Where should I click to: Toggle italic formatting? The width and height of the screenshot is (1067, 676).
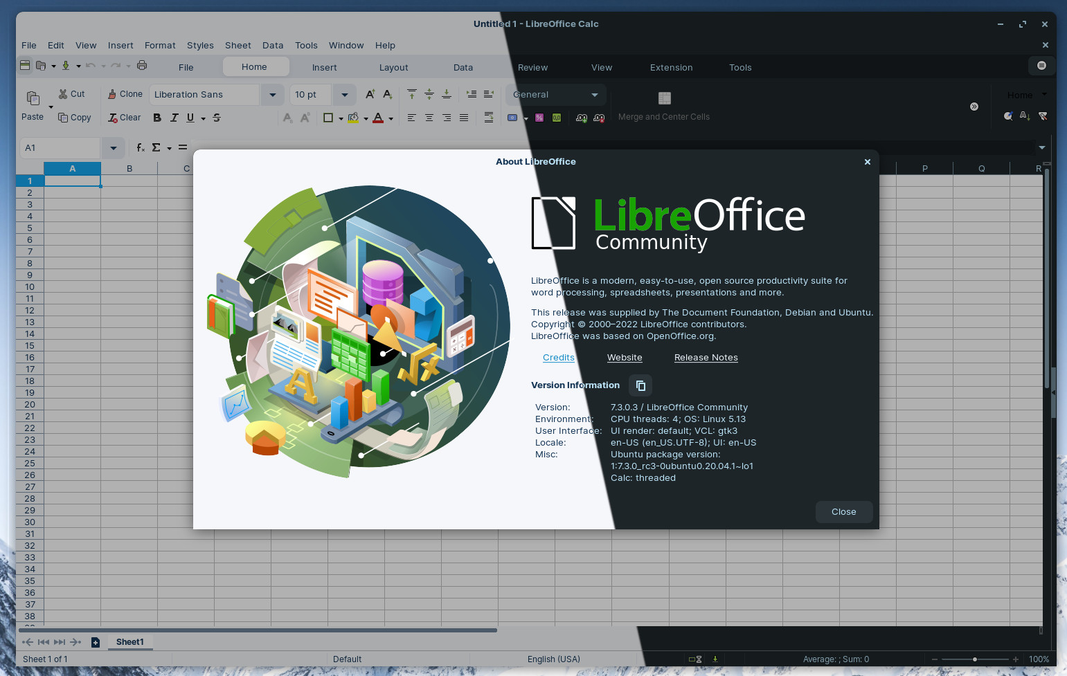pos(174,118)
